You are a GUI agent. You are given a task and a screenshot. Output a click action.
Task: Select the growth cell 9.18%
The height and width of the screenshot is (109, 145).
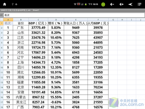56,58
